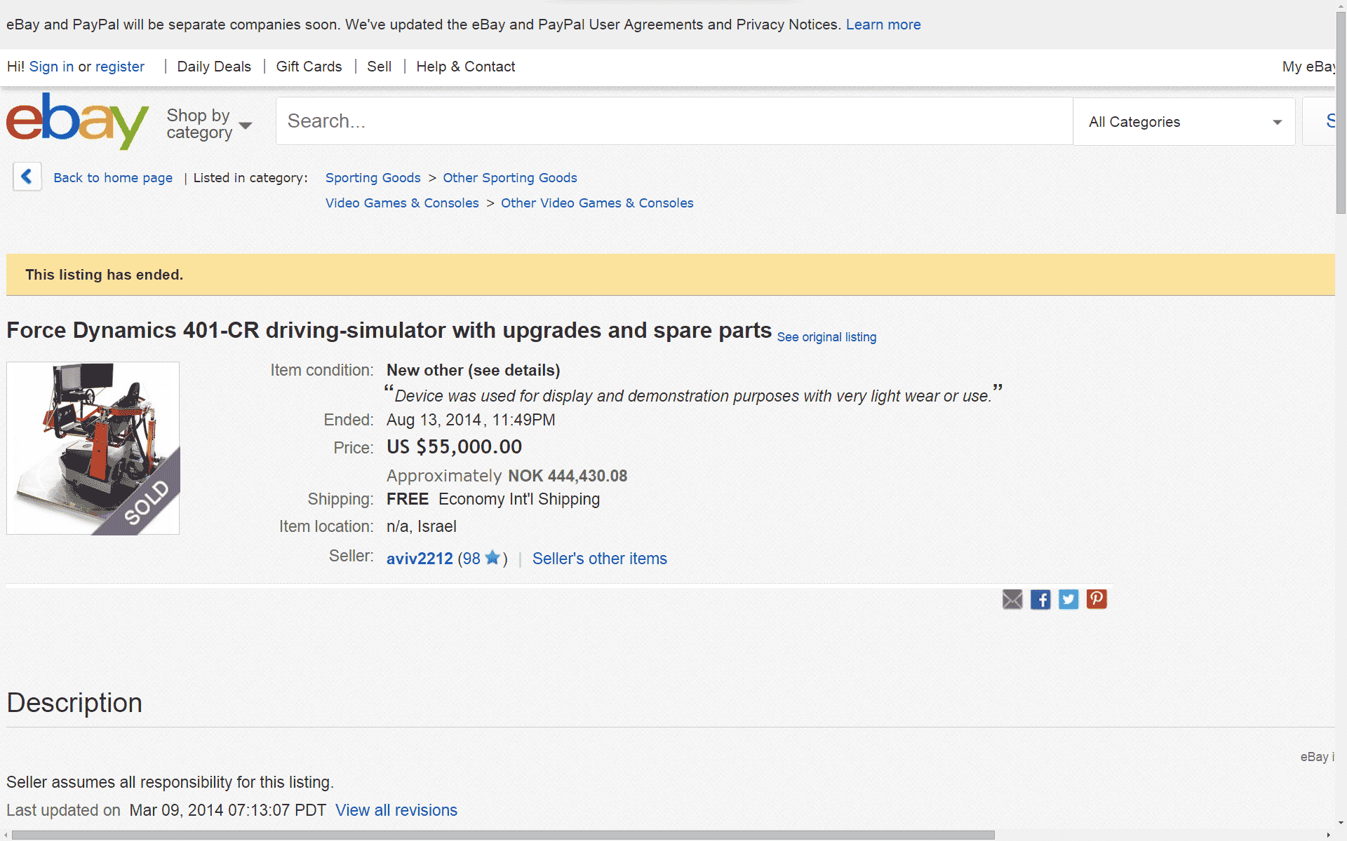Viewport: 1347px width, 841px height.
Task: Click the price US $55,000.00
Action: coord(455,447)
